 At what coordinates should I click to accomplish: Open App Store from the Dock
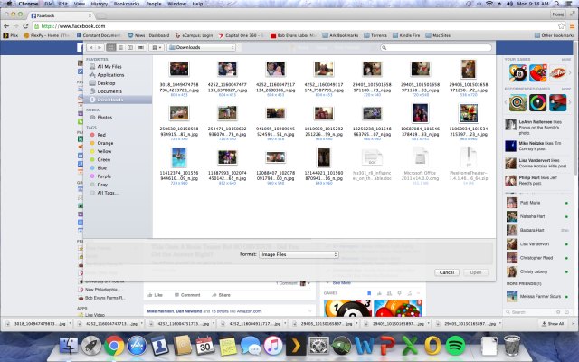[x=137, y=346]
